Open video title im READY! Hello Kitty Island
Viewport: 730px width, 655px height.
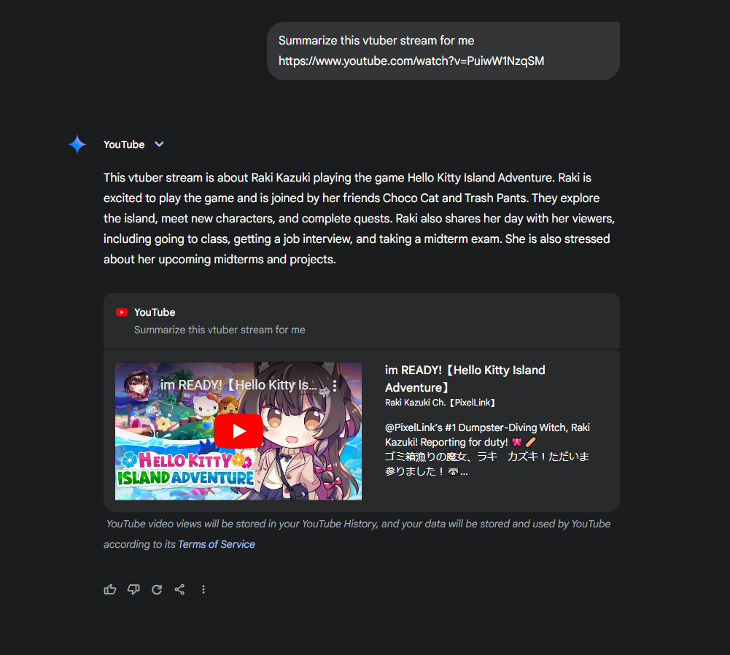465,379
